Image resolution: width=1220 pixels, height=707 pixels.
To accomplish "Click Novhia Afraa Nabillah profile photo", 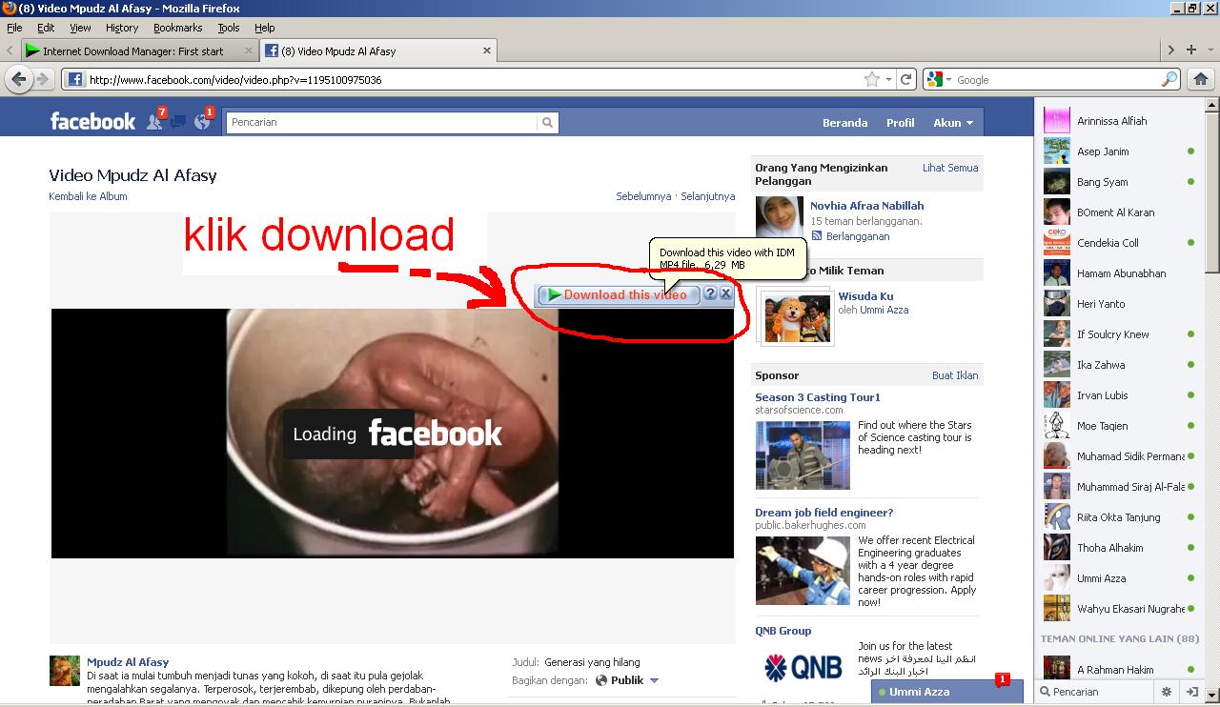I will pyautogui.click(x=780, y=217).
